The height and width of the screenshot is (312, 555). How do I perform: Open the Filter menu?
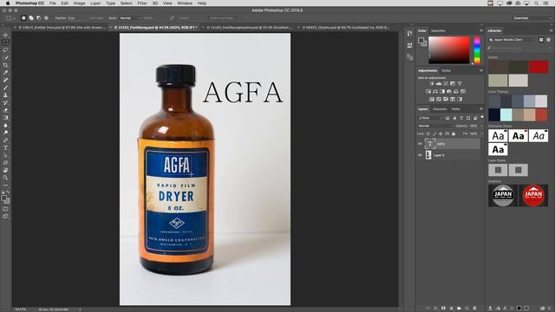(x=142, y=3)
